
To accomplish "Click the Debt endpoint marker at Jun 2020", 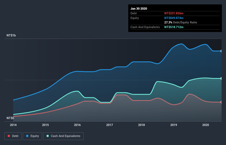I will click(221, 102).
